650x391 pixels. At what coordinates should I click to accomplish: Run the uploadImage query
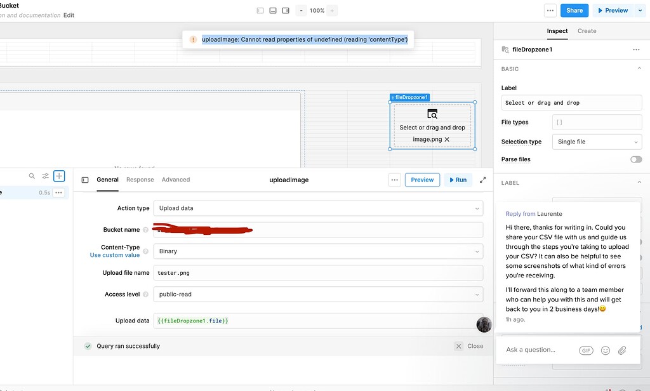click(x=458, y=180)
